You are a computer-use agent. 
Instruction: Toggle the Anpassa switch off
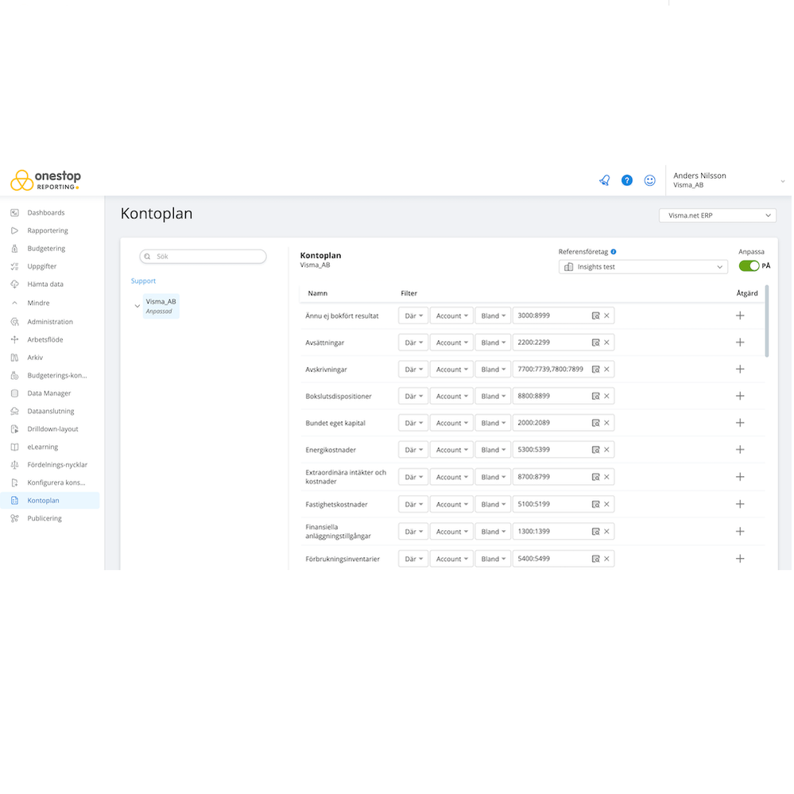click(749, 265)
